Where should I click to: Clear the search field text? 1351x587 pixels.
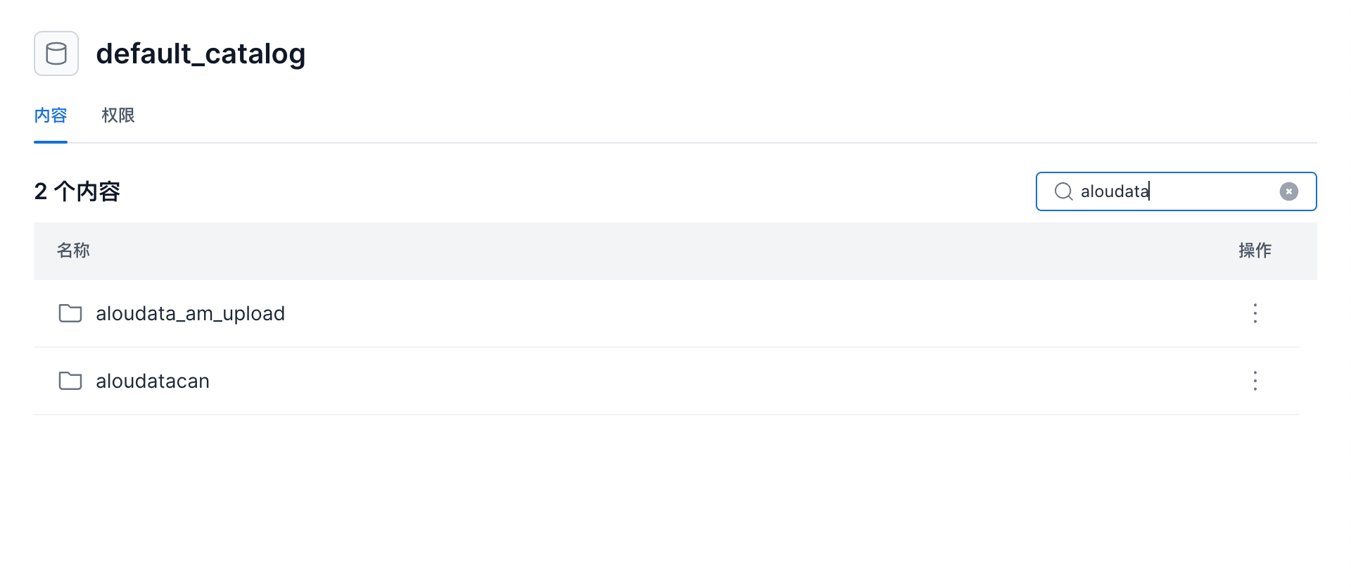tap(1288, 191)
